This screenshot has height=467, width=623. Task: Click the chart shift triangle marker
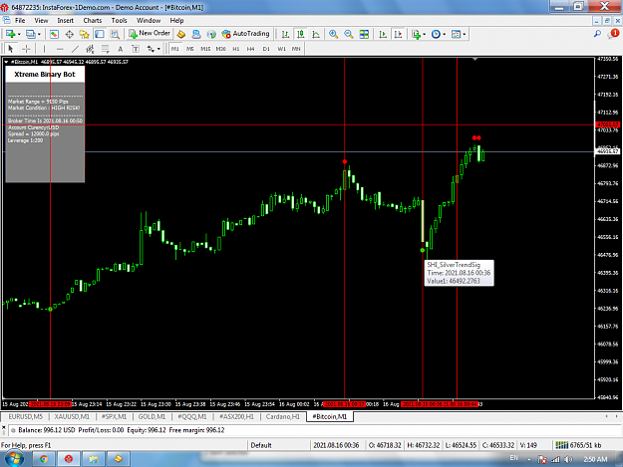[474, 60]
